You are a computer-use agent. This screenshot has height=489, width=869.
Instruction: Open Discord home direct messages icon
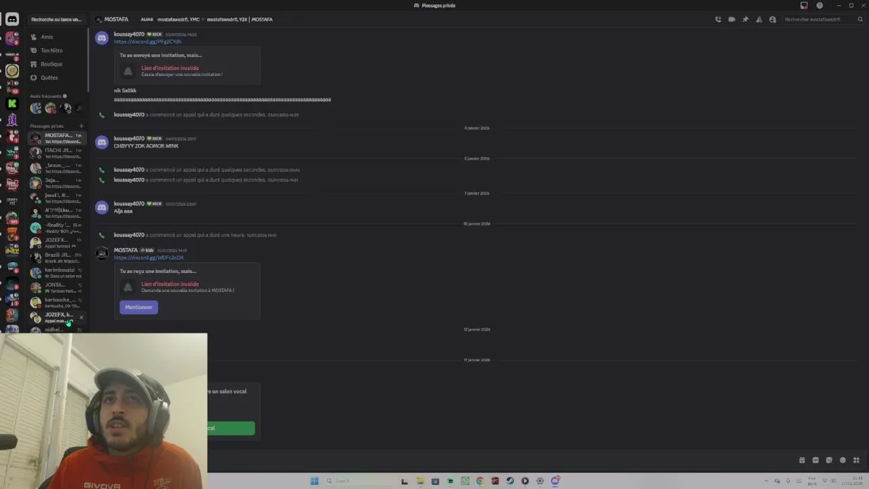[12, 20]
